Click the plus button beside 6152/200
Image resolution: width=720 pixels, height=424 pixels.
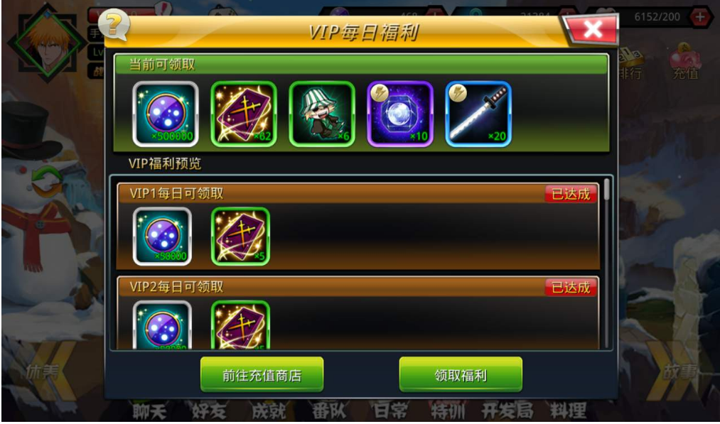tap(702, 18)
